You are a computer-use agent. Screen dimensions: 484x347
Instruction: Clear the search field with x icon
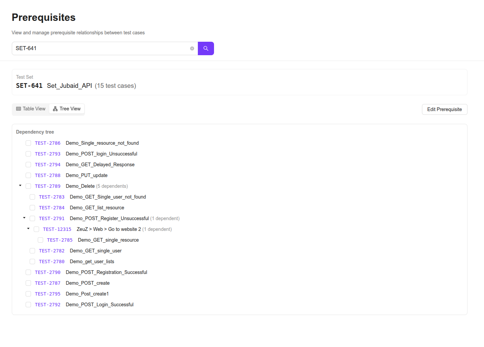coord(192,48)
